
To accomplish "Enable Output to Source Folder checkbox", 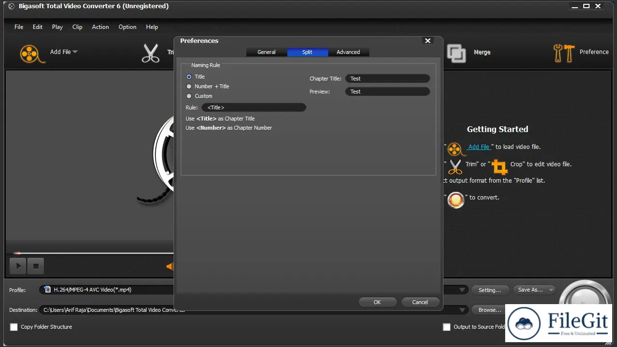I will click(x=447, y=327).
